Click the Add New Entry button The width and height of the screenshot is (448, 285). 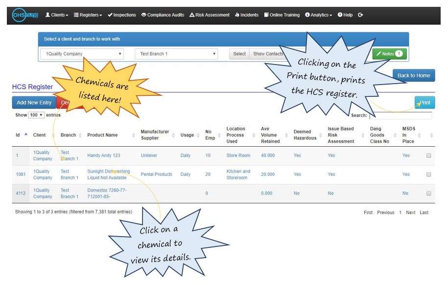point(34,102)
